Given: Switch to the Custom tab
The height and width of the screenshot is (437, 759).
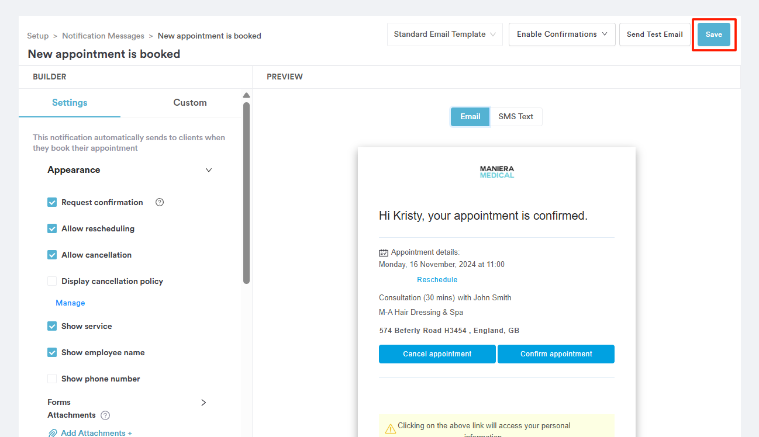Looking at the screenshot, I should [190, 103].
